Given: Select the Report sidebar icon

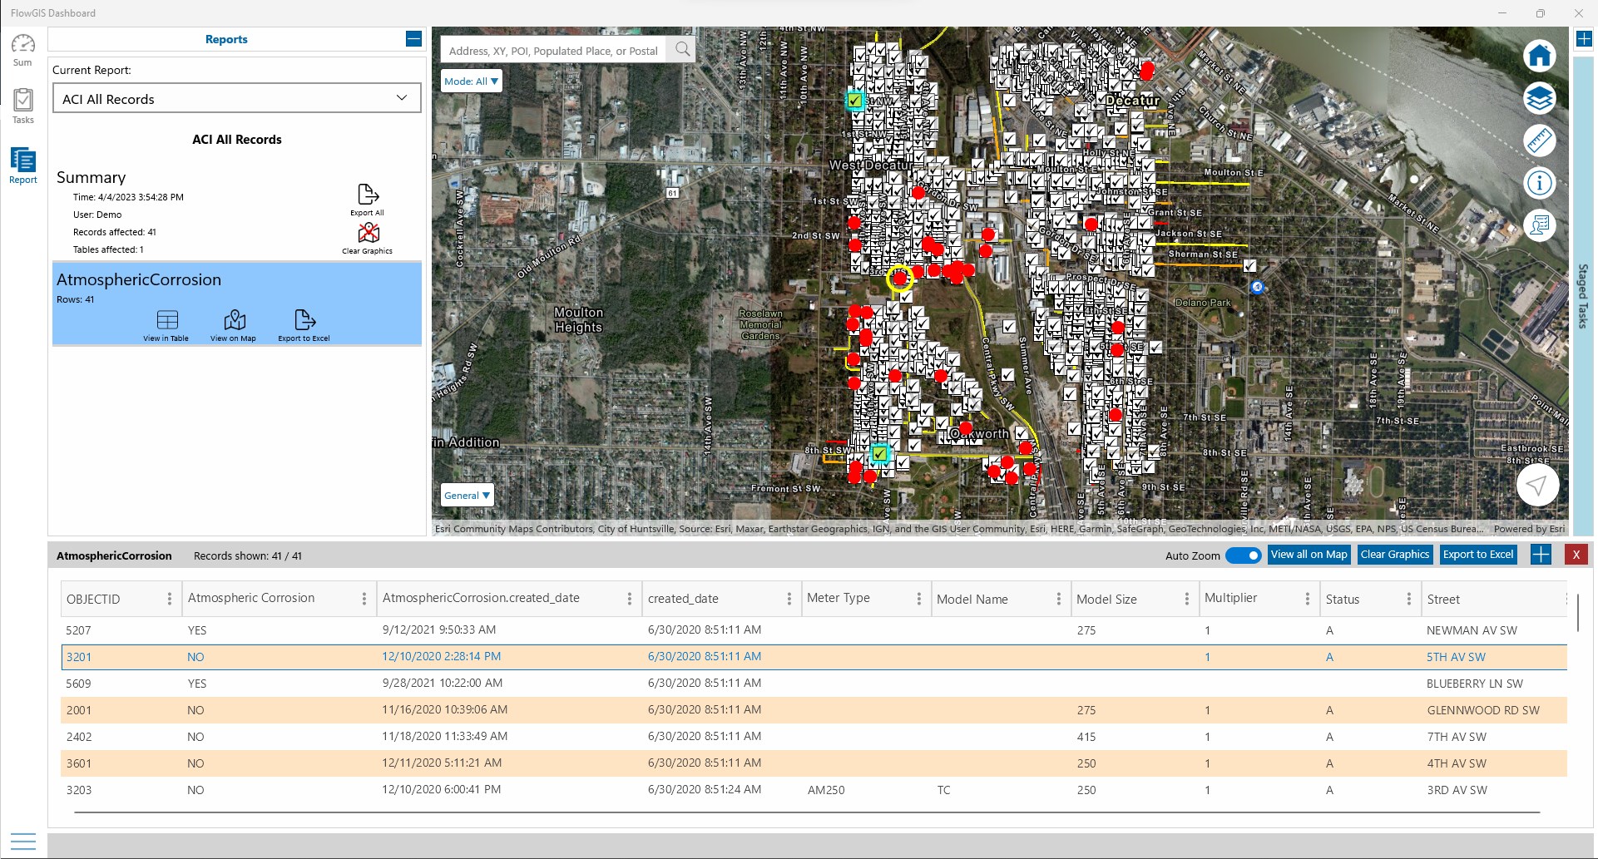Looking at the screenshot, I should (x=23, y=165).
